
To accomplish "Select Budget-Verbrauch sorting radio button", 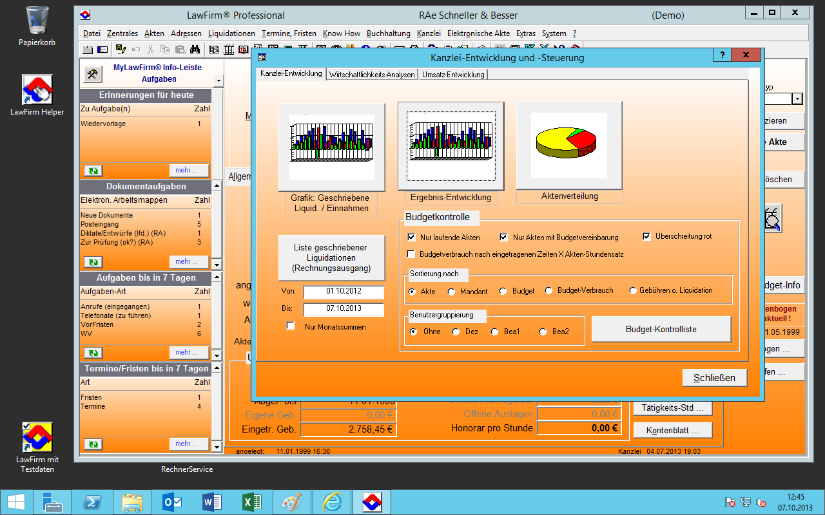I will 549,290.
